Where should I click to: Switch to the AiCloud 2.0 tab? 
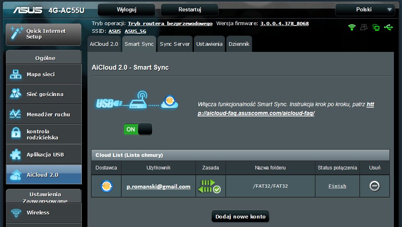pos(104,44)
